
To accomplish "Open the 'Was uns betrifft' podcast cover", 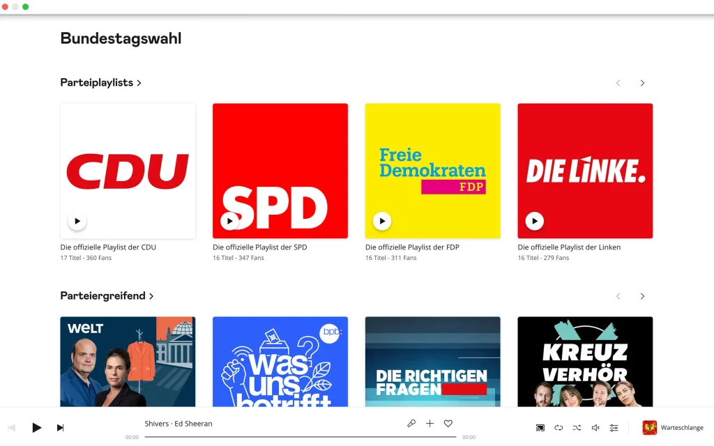I will pos(280,362).
